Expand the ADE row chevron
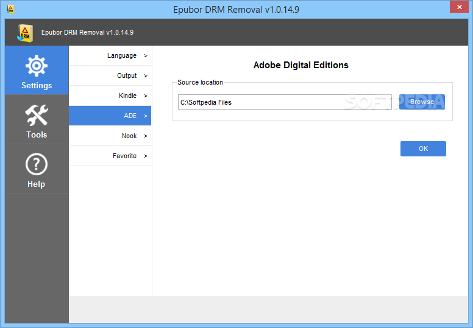 (146, 116)
